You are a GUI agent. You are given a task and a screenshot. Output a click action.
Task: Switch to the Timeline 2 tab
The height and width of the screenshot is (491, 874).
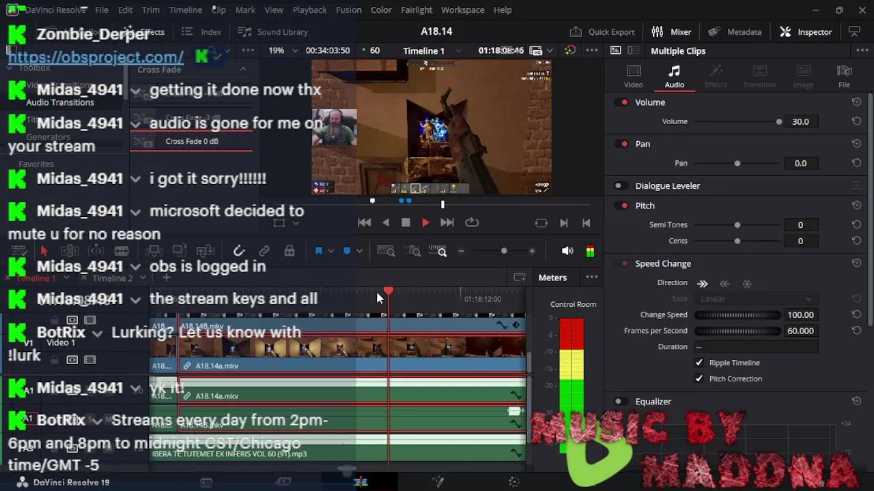tap(112, 278)
